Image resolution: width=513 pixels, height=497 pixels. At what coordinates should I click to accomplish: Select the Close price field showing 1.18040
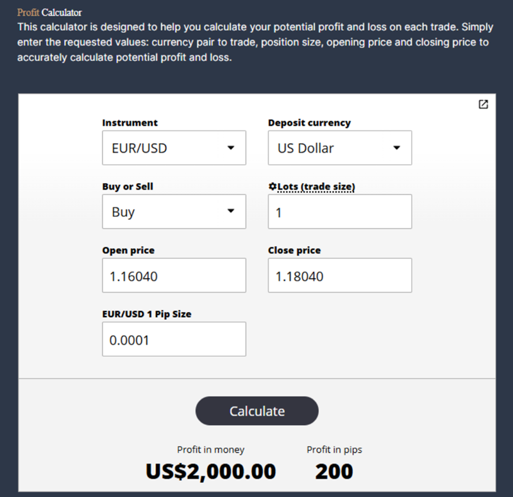click(x=339, y=275)
